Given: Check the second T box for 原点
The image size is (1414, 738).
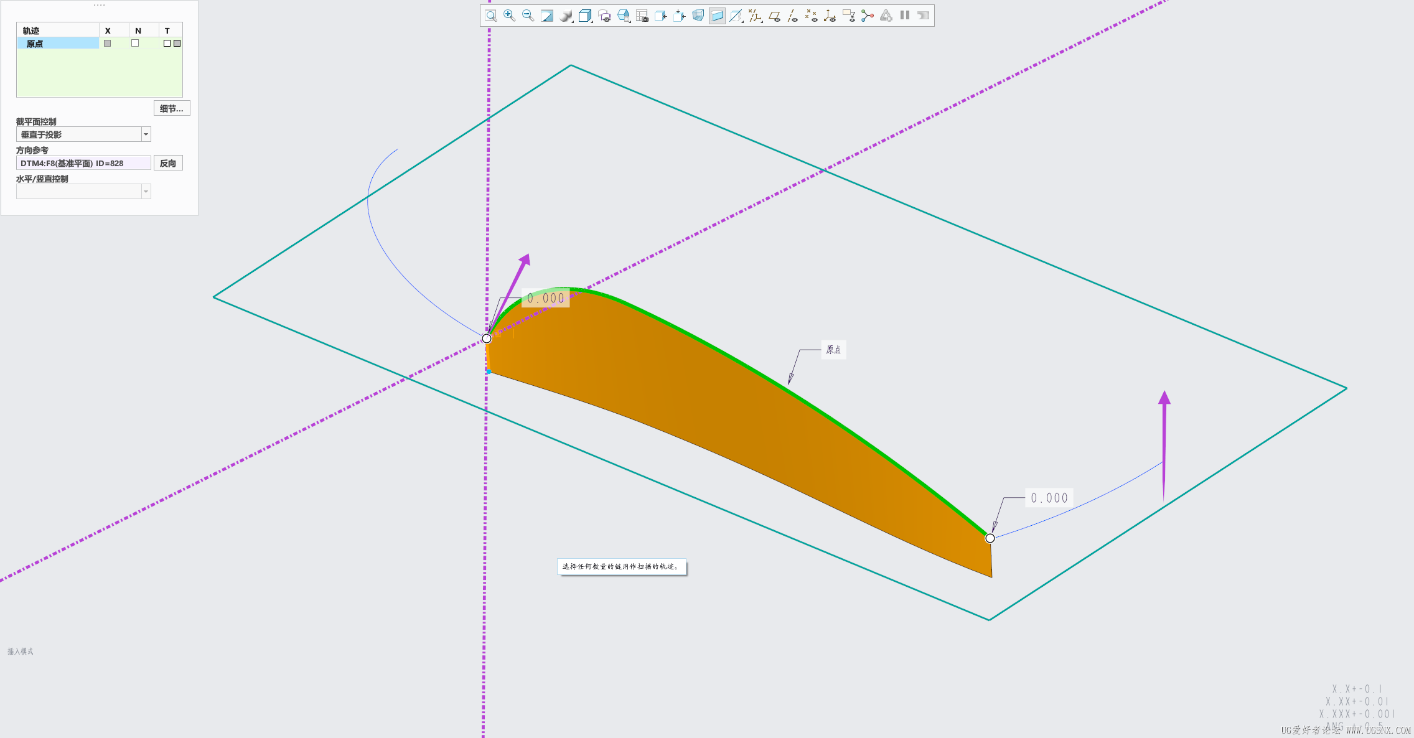Looking at the screenshot, I should [177, 44].
